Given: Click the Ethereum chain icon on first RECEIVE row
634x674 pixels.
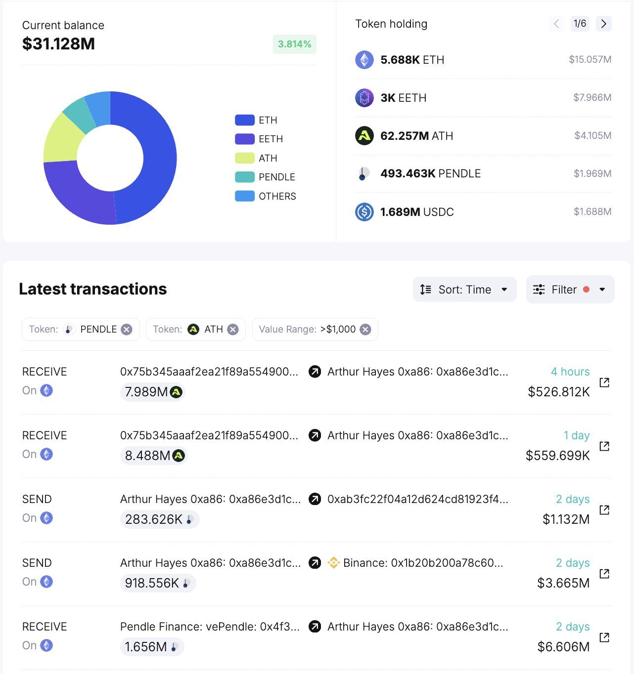Looking at the screenshot, I should [46, 390].
